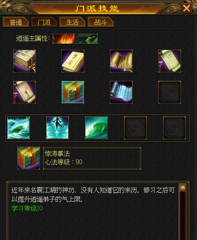
Task: Select the hanging figure painting scroll icon
Action: 24,92
